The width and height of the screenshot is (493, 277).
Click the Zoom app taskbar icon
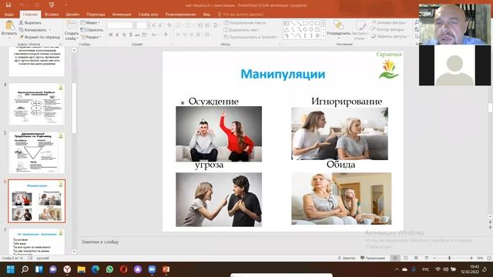pos(152,269)
